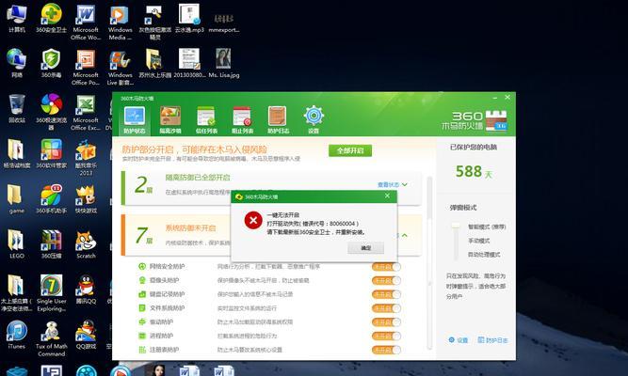628x376 pixels.
Task: Open the 防护状态 tab in 360 firewall
Action: 135,119
